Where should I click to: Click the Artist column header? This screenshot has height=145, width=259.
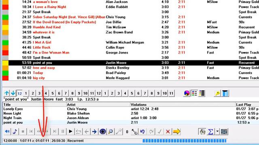pyautogui.click(x=98, y=105)
